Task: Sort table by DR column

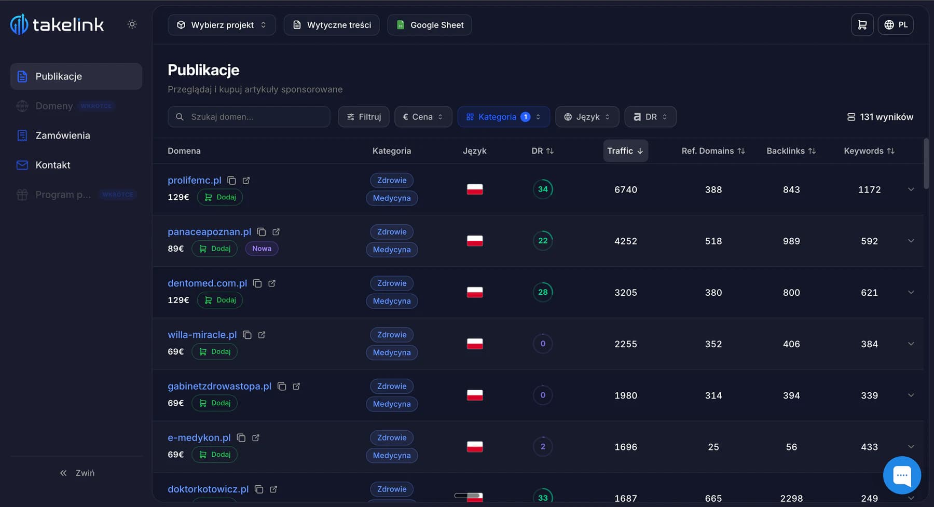Action: [543, 151]
